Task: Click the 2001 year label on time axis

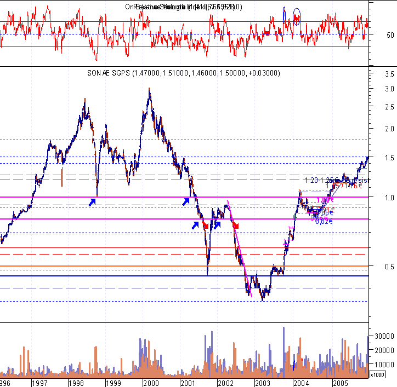Action: pos(188,383)
